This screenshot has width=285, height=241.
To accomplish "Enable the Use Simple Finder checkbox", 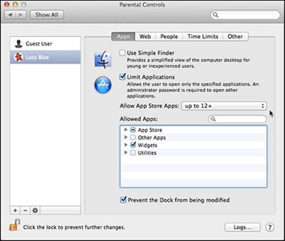I will 122,53.
